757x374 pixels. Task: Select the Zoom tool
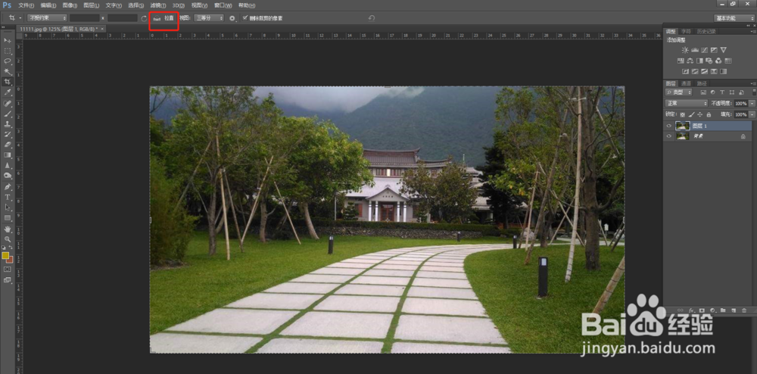tap(8, 239)
